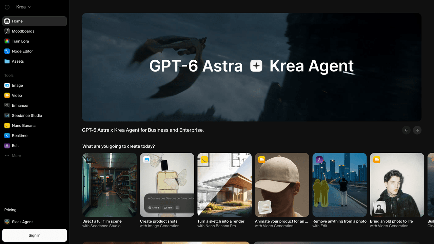Click the Image icon on product shots card

tap(146, 160)
